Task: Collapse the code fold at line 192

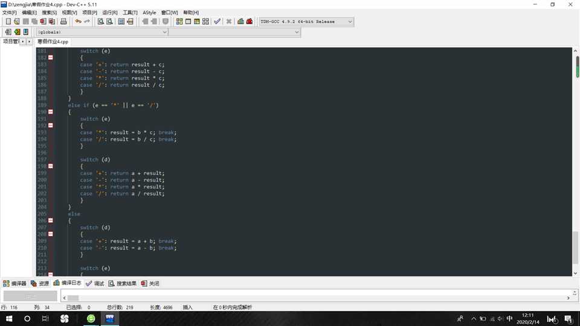Action: pos(51,126)
